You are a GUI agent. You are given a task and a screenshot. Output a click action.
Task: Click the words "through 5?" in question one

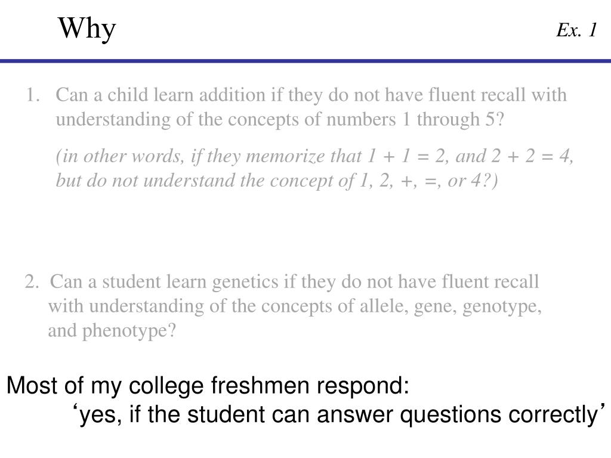[x=460, y=119]
